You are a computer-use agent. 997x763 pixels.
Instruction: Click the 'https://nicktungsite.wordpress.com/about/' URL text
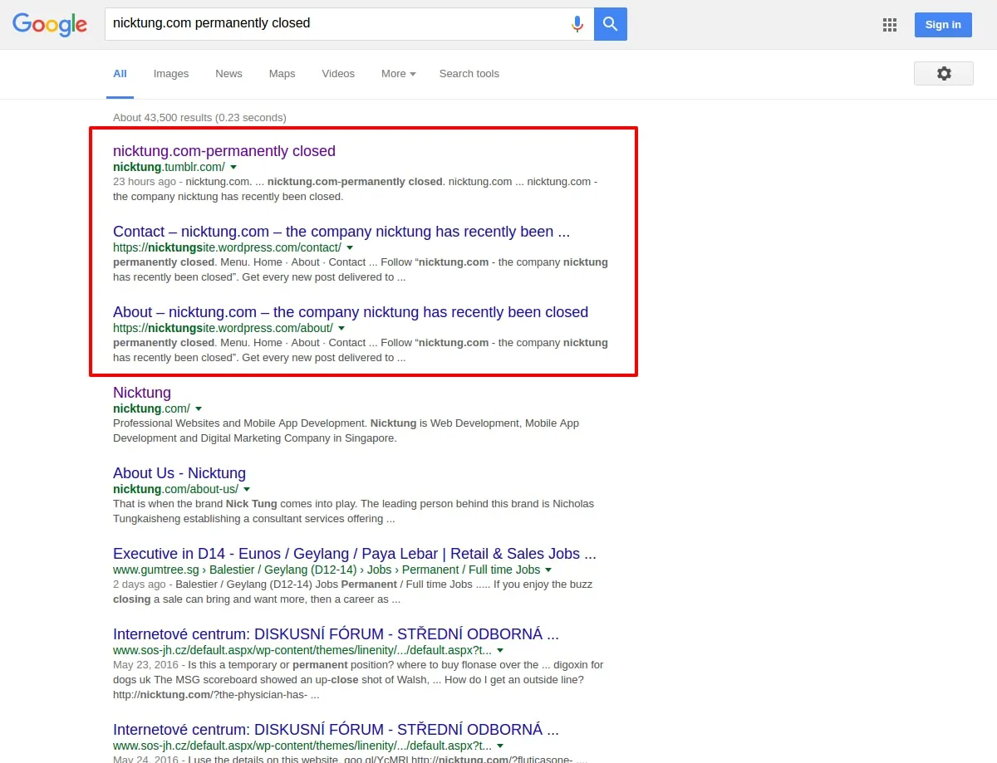tap(223, 328)
